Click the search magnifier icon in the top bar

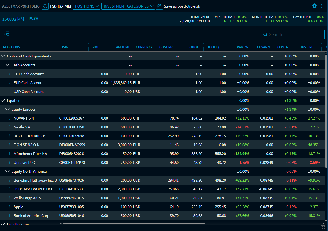point(45,6)
